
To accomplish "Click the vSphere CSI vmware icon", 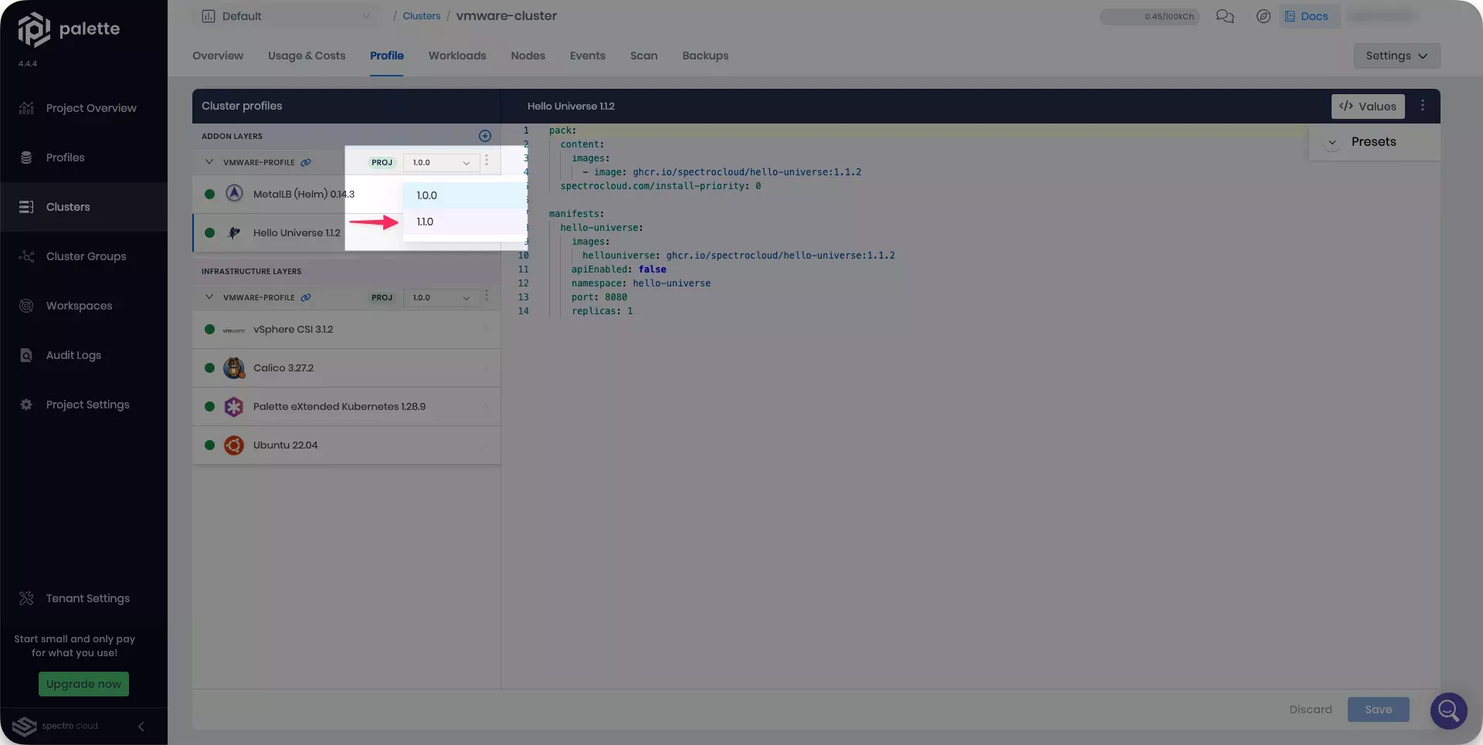I will 234,330.
